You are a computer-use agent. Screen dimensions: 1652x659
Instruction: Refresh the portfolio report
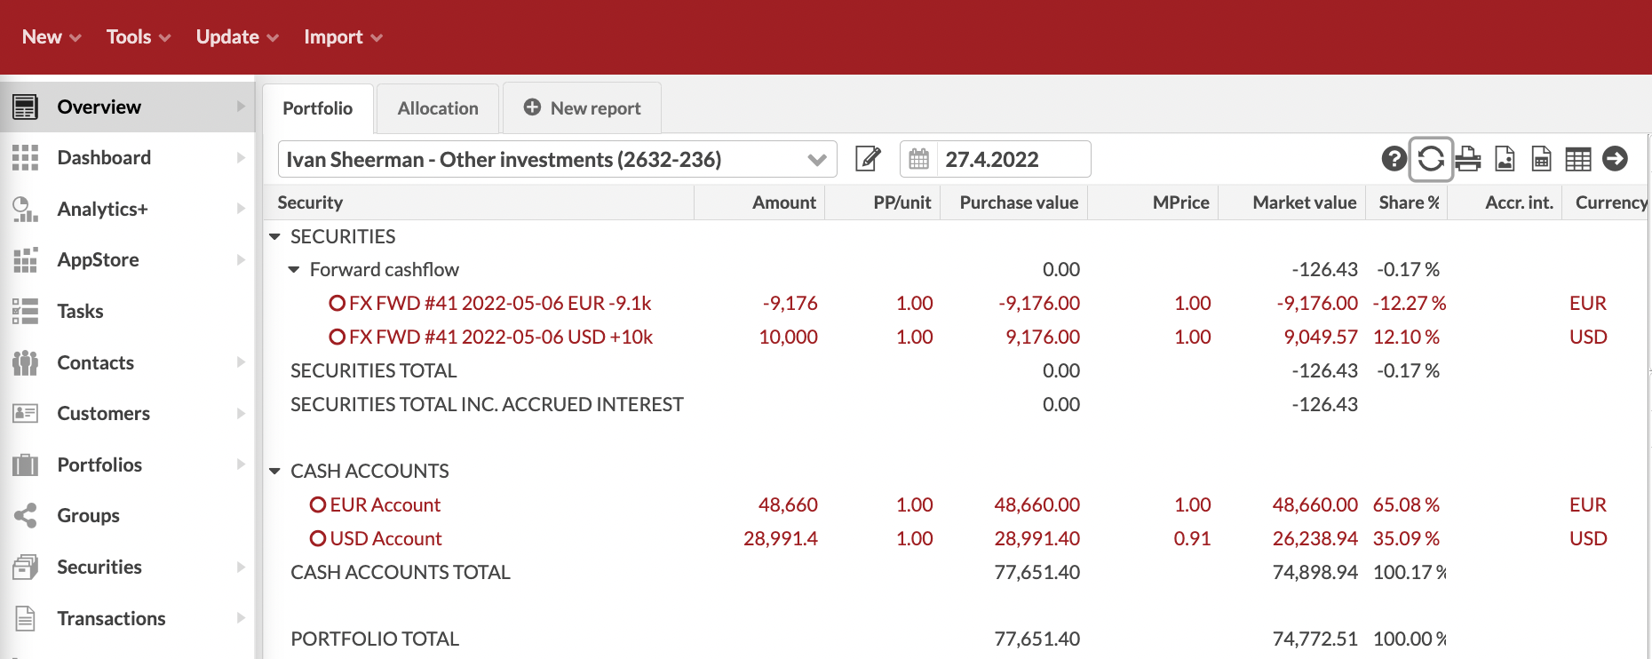tap(1430, 159)
